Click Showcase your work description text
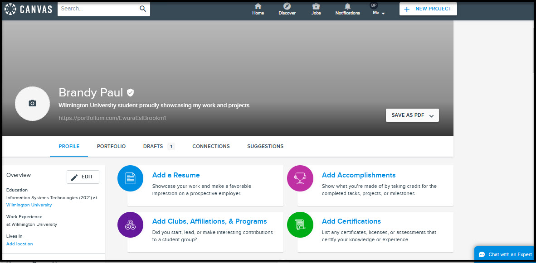 pos(202,190)
